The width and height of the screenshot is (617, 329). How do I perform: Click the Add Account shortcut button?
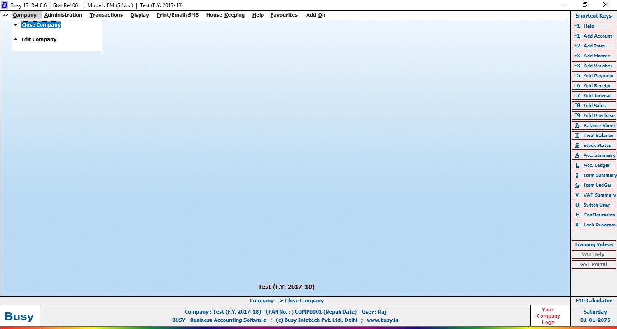tap(594, 36)
